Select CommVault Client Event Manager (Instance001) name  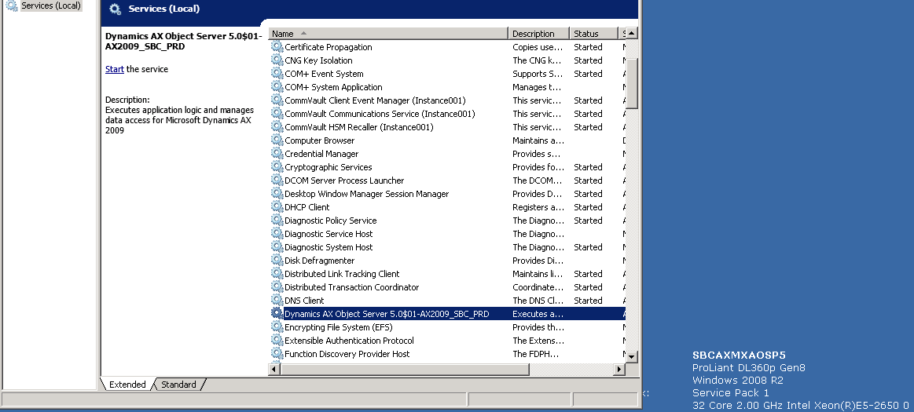click(375, 100)
